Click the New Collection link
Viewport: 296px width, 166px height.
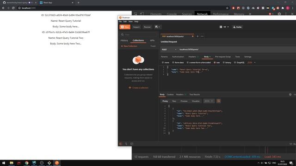tap(129, 46)
